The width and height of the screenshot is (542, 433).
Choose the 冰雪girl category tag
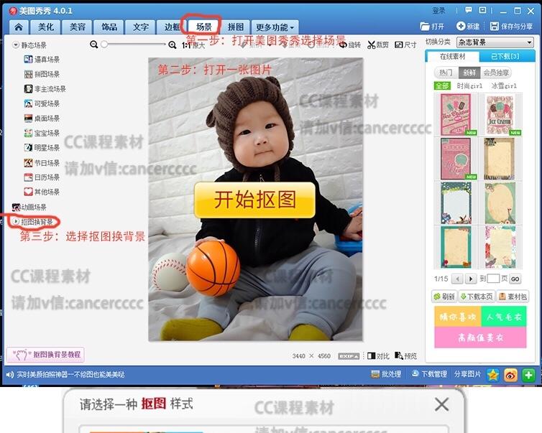point(504,85)
